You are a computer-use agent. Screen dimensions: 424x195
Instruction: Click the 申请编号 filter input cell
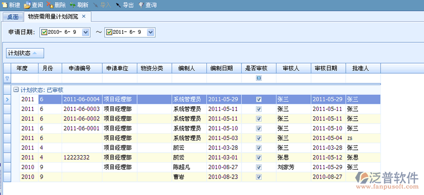82,78
